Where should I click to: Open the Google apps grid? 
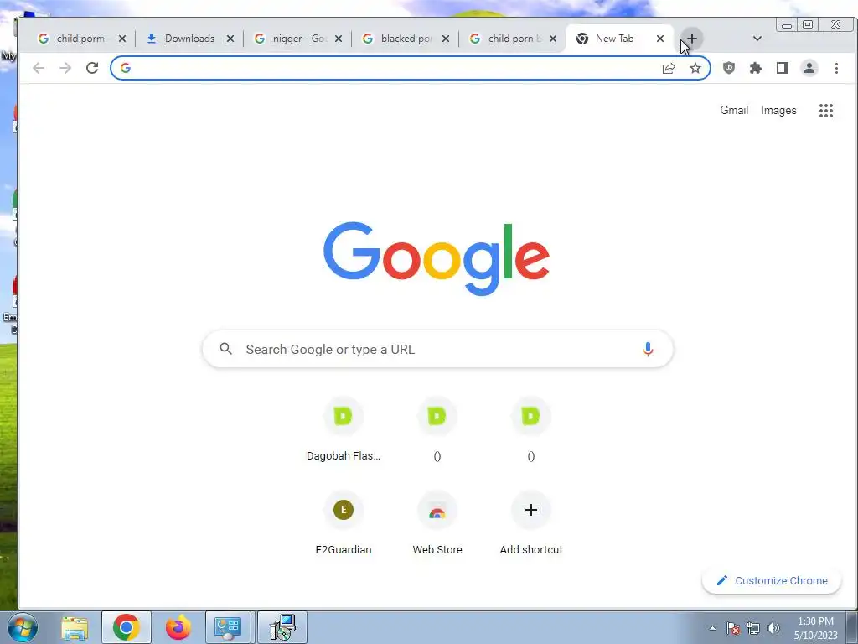pyautogui.click(x=825, y=111)
